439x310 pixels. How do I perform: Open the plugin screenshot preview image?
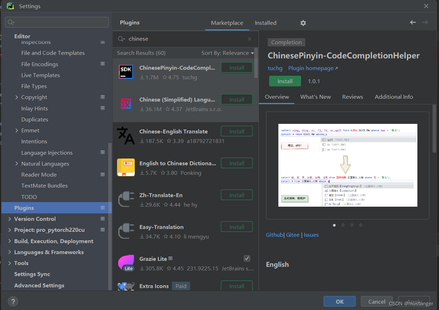tap(348, 165)
